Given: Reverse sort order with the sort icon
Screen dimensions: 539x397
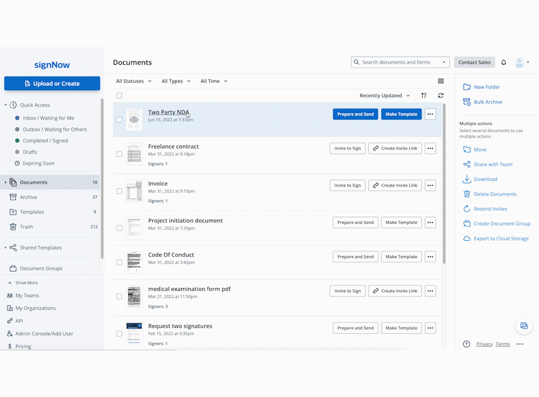Looking at the screenshot, I should (424, 96).
